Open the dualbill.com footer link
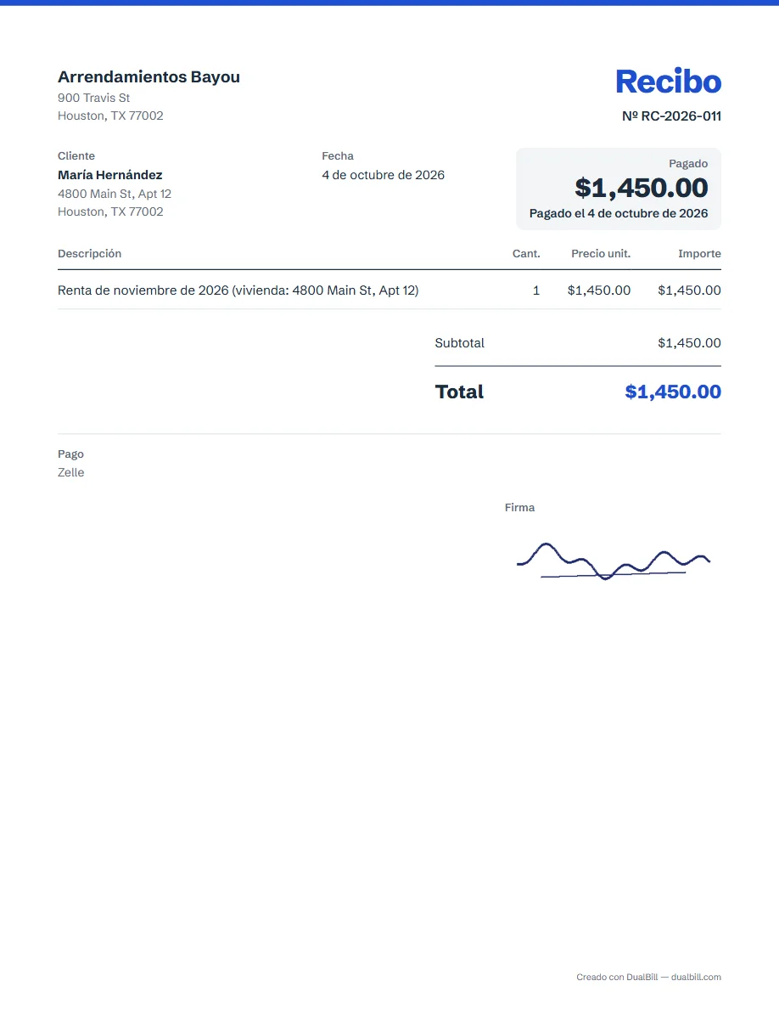 point(696,977)
